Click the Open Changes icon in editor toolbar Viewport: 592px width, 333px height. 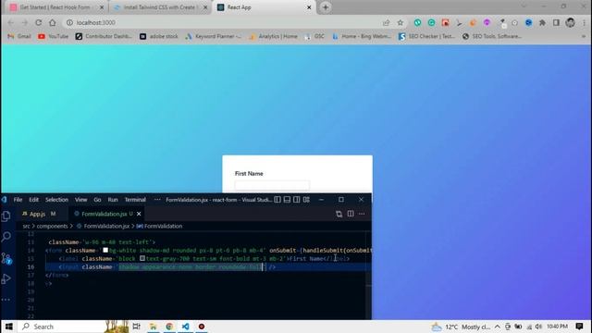(339, 214)
